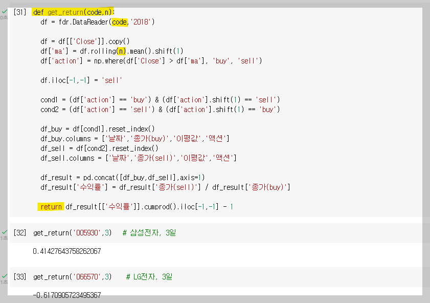Click the df_buy = df[cond1].reset_index() line

[x=98, y=129]
